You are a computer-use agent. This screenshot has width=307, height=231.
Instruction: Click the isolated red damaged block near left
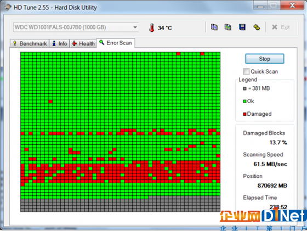[x=50, y=102]
